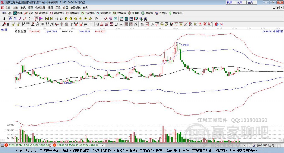The width and height of the screenshot is (284, 153).
Task: Click the black triangle marker atop upper band
Action: (230, 33)
